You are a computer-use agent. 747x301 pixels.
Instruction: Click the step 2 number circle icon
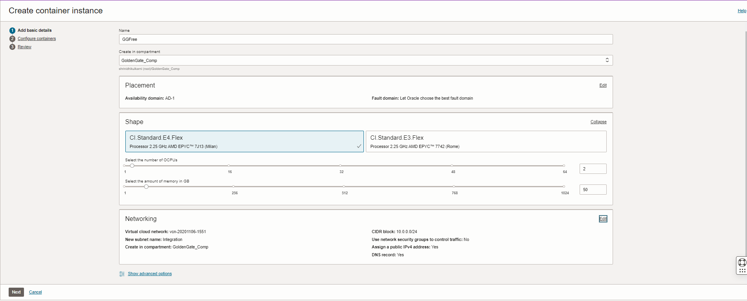coord(12,39)
